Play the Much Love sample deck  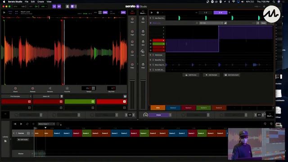4,13
